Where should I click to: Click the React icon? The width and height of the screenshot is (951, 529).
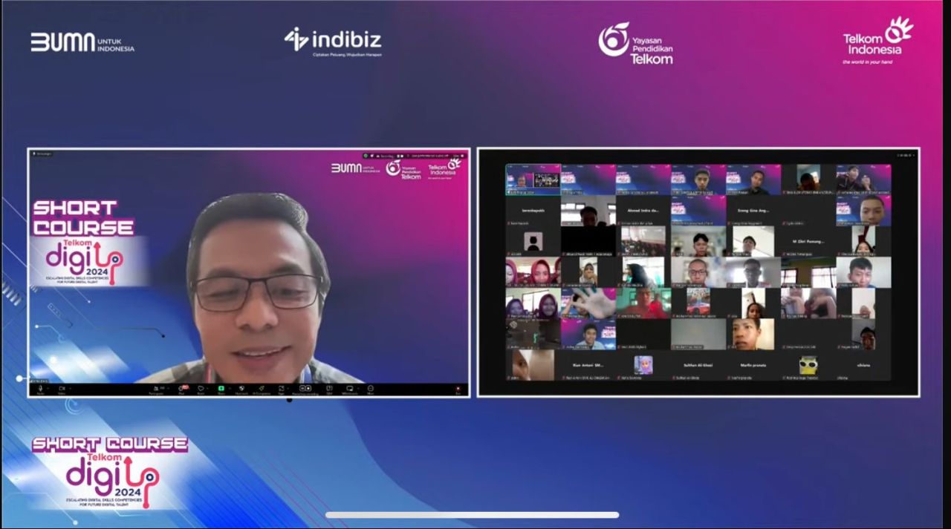(201, 389)
